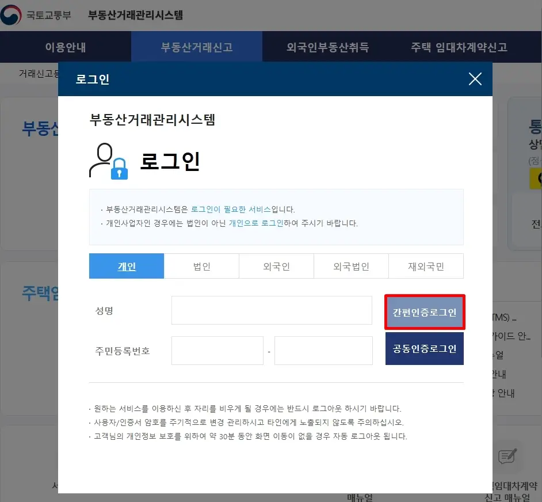
Task: Close the 로그인 popup with the X
Action: (475, 79)
